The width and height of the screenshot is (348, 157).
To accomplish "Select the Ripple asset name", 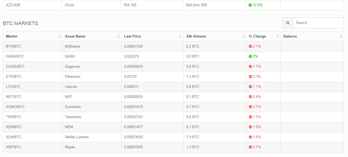I will click(70, 147).
